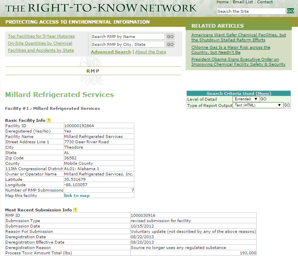Select city value Theodore
The image size is (298, 256).
(x=74, y=147)
